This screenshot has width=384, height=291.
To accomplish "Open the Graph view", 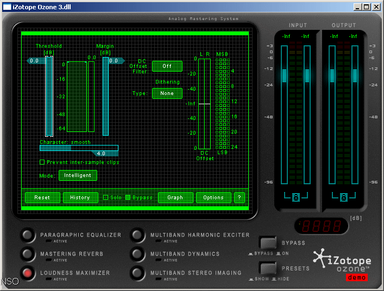I will (x=175, y=198).
